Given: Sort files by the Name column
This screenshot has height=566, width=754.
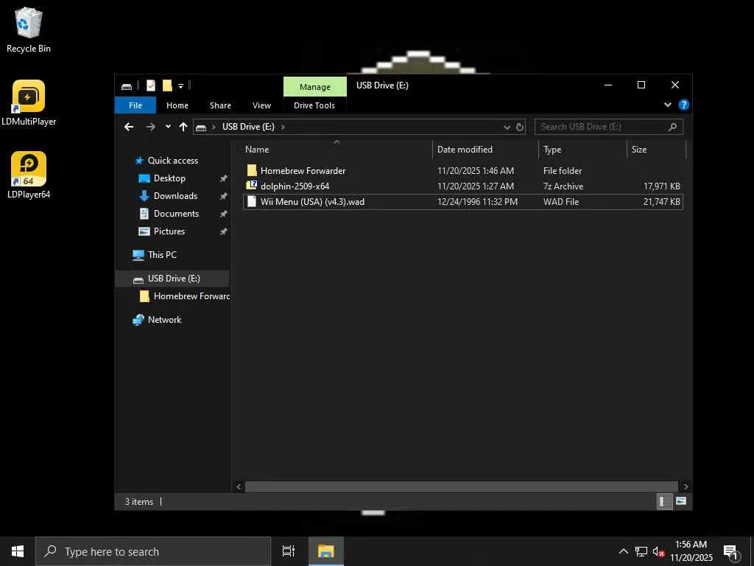Looking at the screenshot, I should pyautogui.click(x=337, y=149).
